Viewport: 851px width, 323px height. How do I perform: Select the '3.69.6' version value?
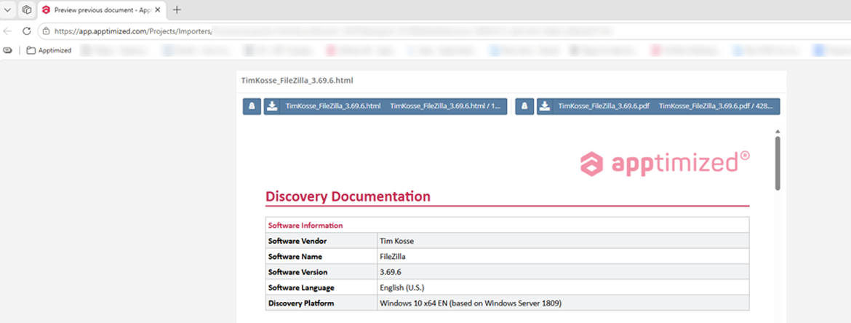click(391, 271)
